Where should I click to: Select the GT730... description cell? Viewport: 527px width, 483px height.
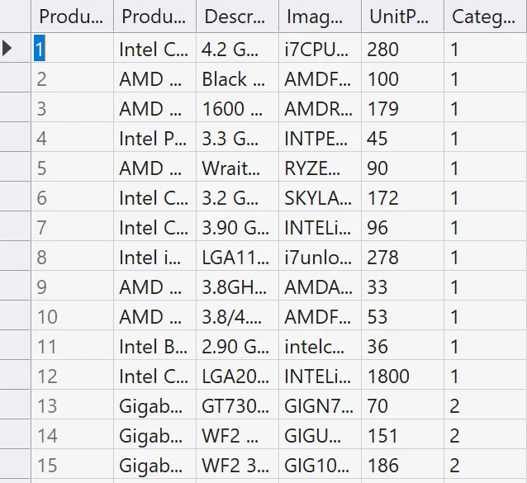pos(236,406)
